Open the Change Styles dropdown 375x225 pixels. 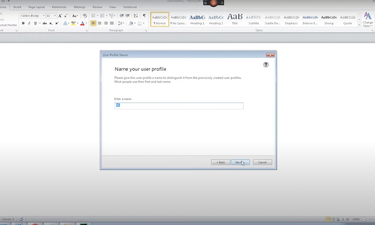tap(368, 20)
